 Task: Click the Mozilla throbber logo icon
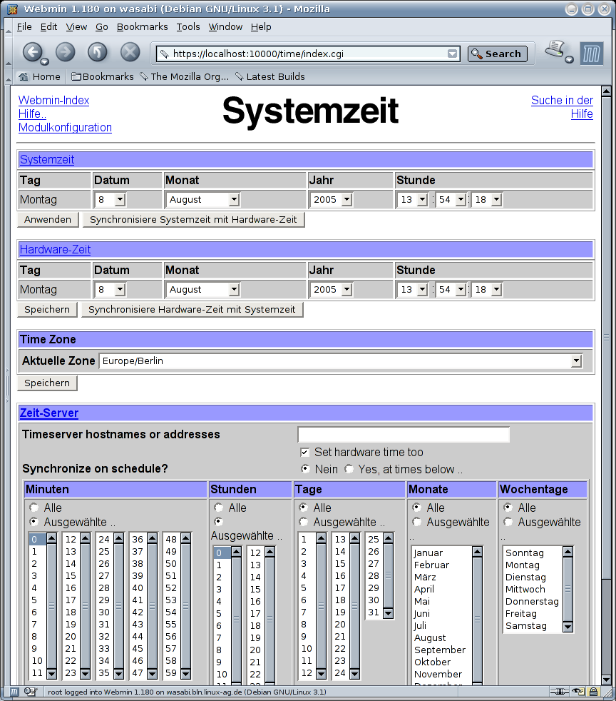[591, 53]
